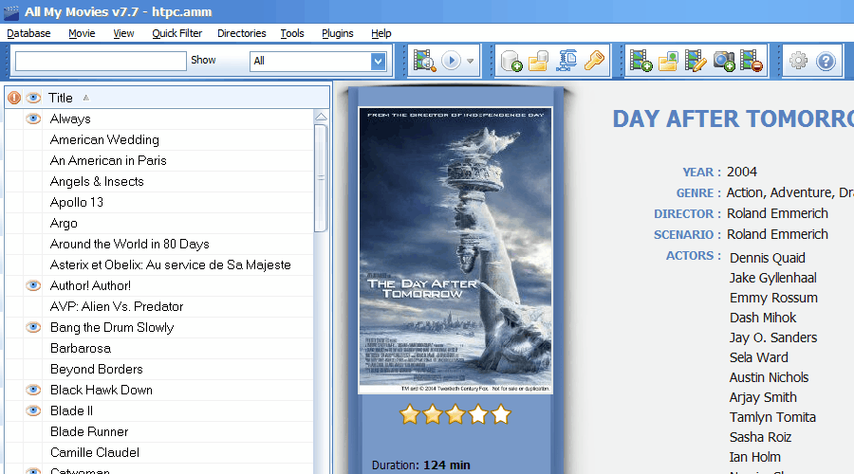Click director name Roland Emmerich

click(x=777, y=213)
